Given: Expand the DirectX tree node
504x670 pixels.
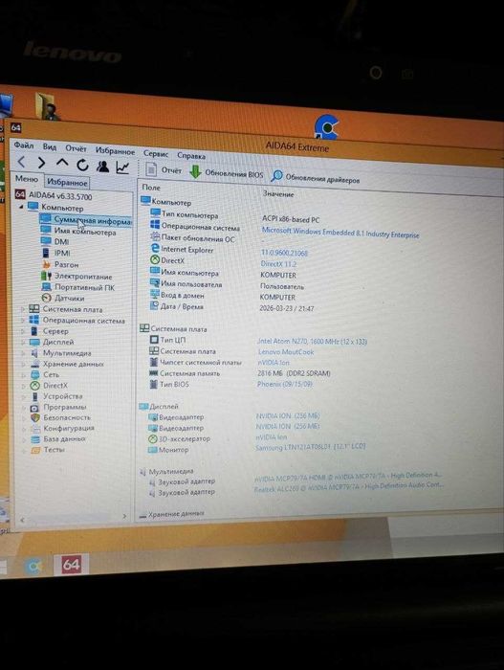Looking at the screenshot, I should coord(24,386).
